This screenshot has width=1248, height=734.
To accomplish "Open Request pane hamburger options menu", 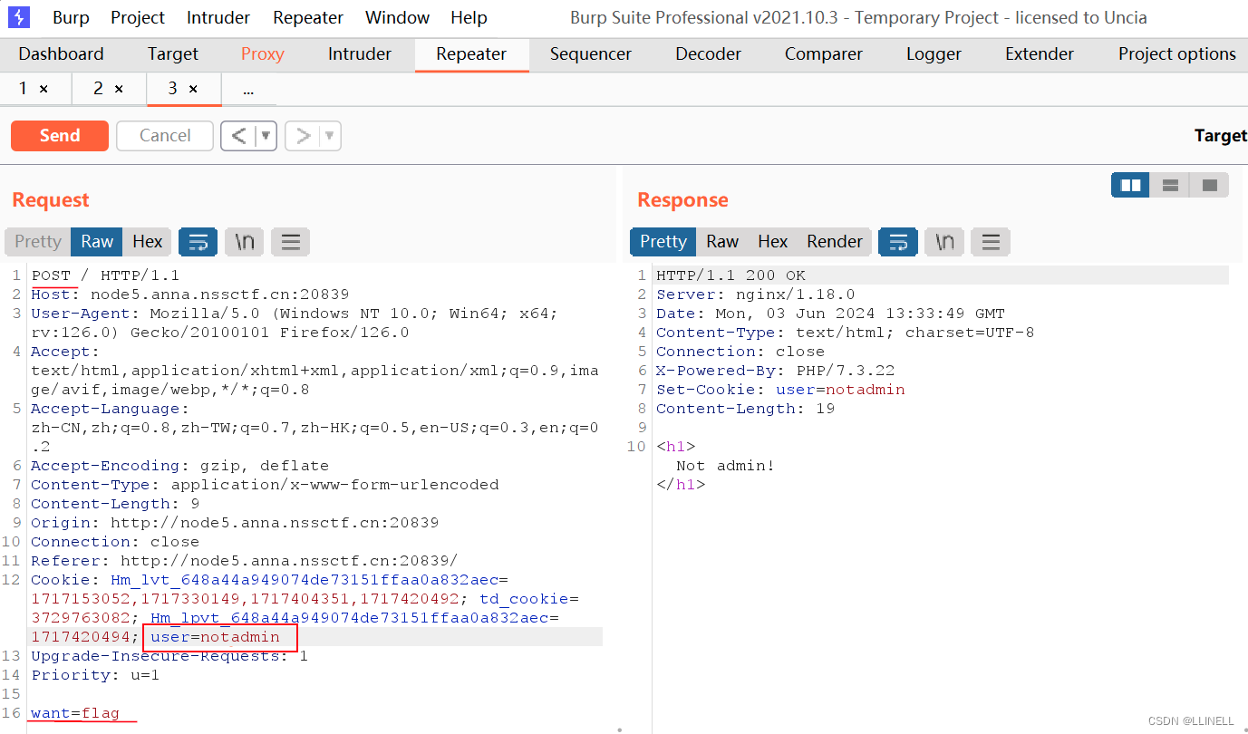I will coord(290,241).
